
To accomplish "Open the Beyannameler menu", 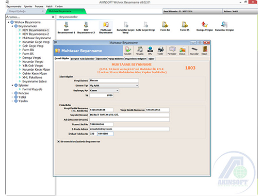I will click(x=14, y=7).
